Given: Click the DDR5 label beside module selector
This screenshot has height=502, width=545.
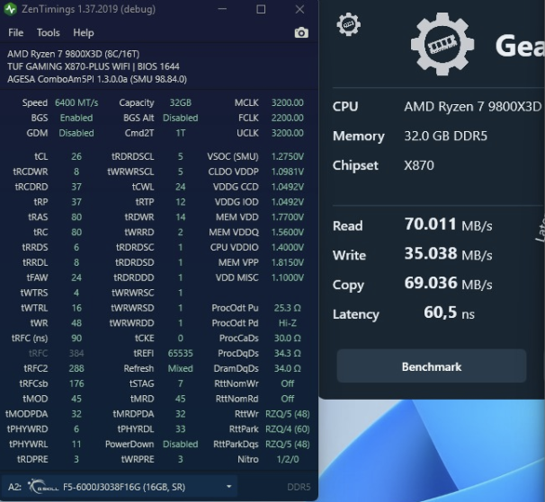Looking at the screenshot, I should pyautogui.click(x=299, y=487).
